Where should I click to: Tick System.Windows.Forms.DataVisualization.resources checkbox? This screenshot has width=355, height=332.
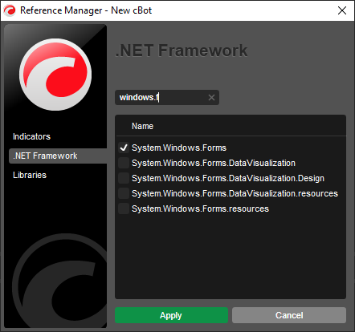coord(124,193)
